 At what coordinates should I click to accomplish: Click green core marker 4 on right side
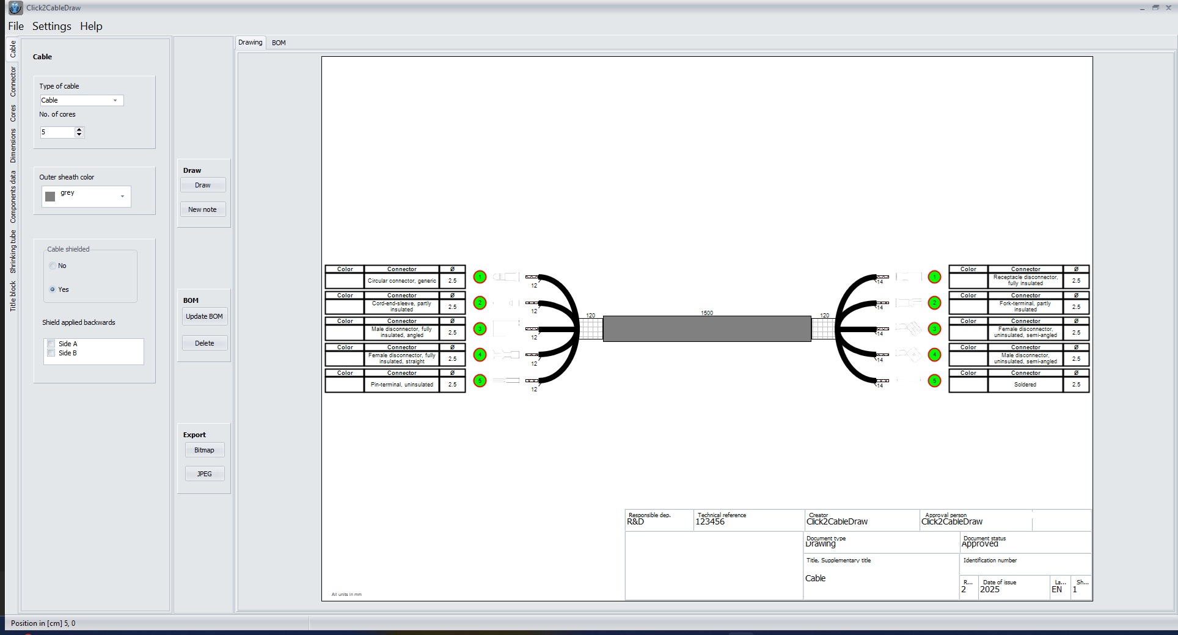(934, 355)
